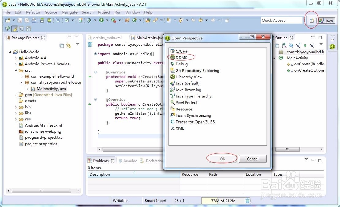Image resolution: width=340 pixels, height=207 pixels.
Task: Toggle Hide Local Types in Outline
Action: 312,46
